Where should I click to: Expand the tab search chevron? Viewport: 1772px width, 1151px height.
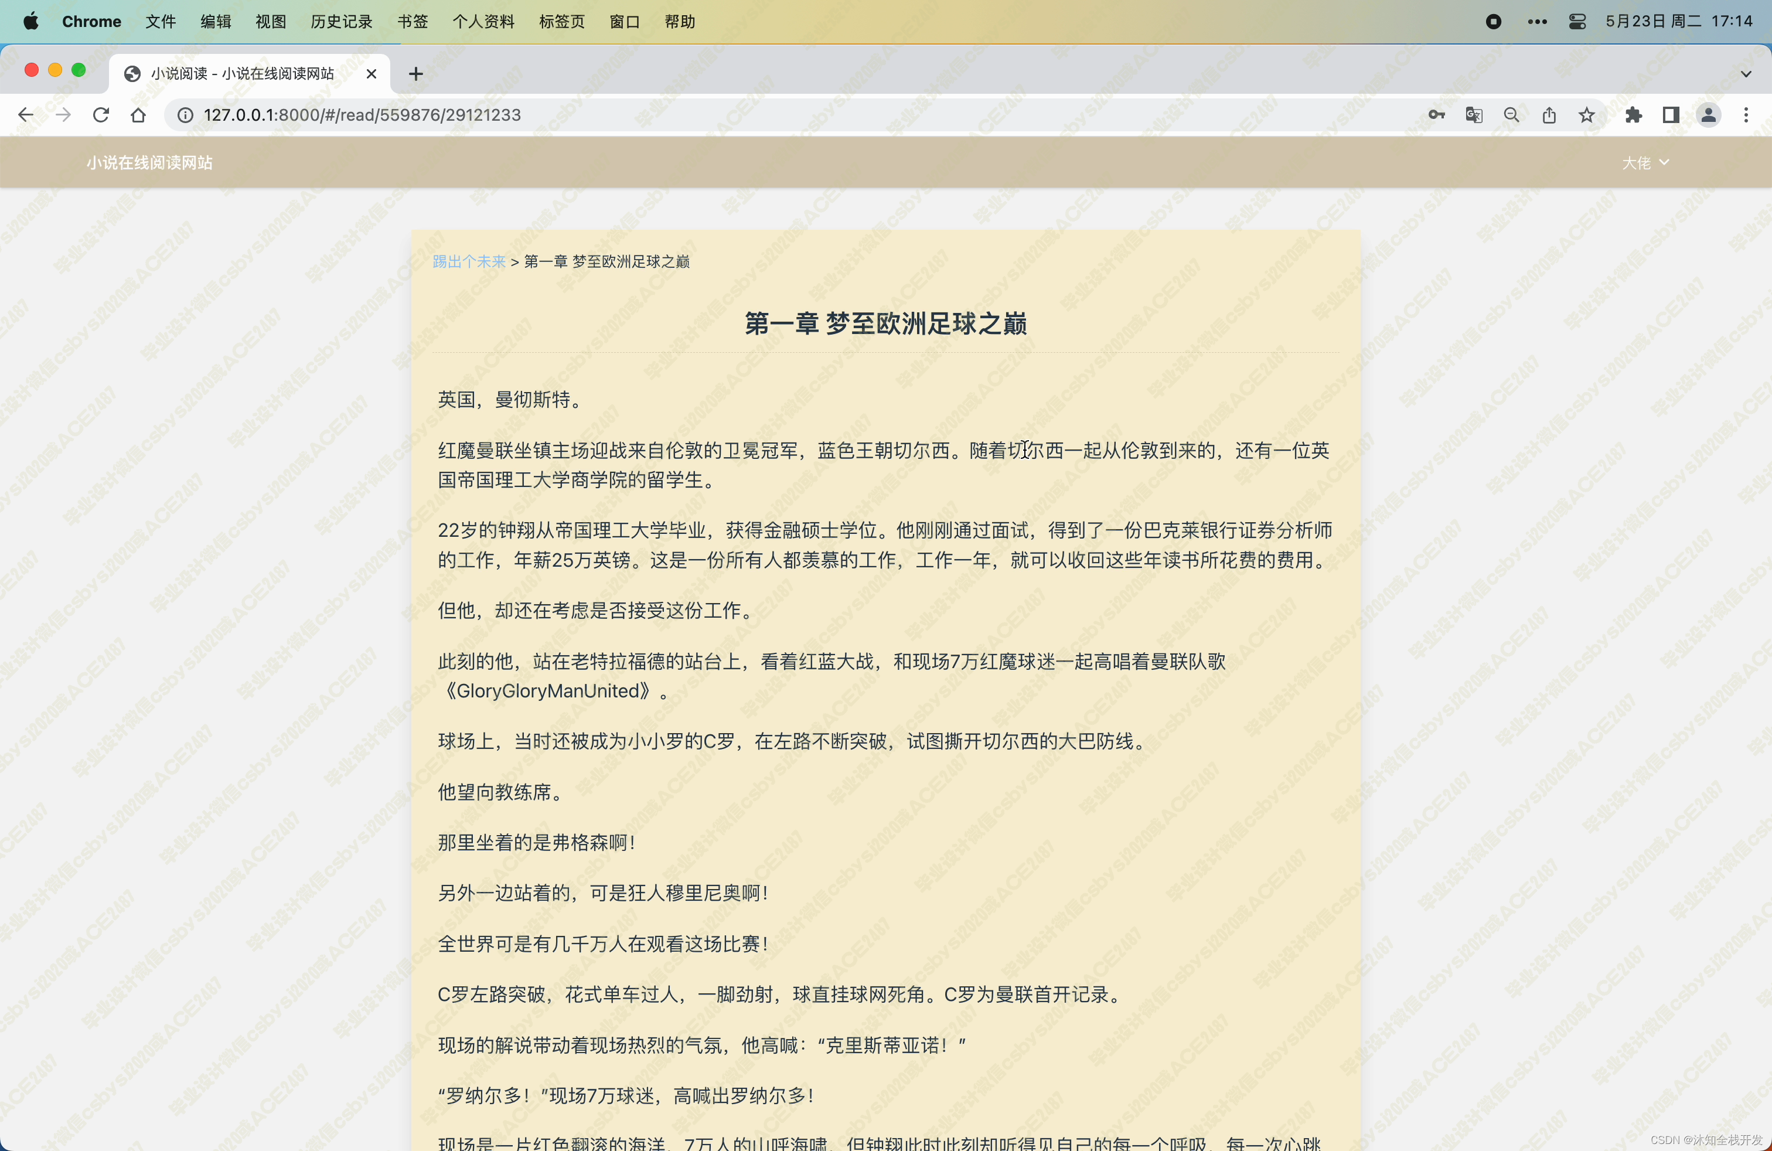coord(1745,74)
